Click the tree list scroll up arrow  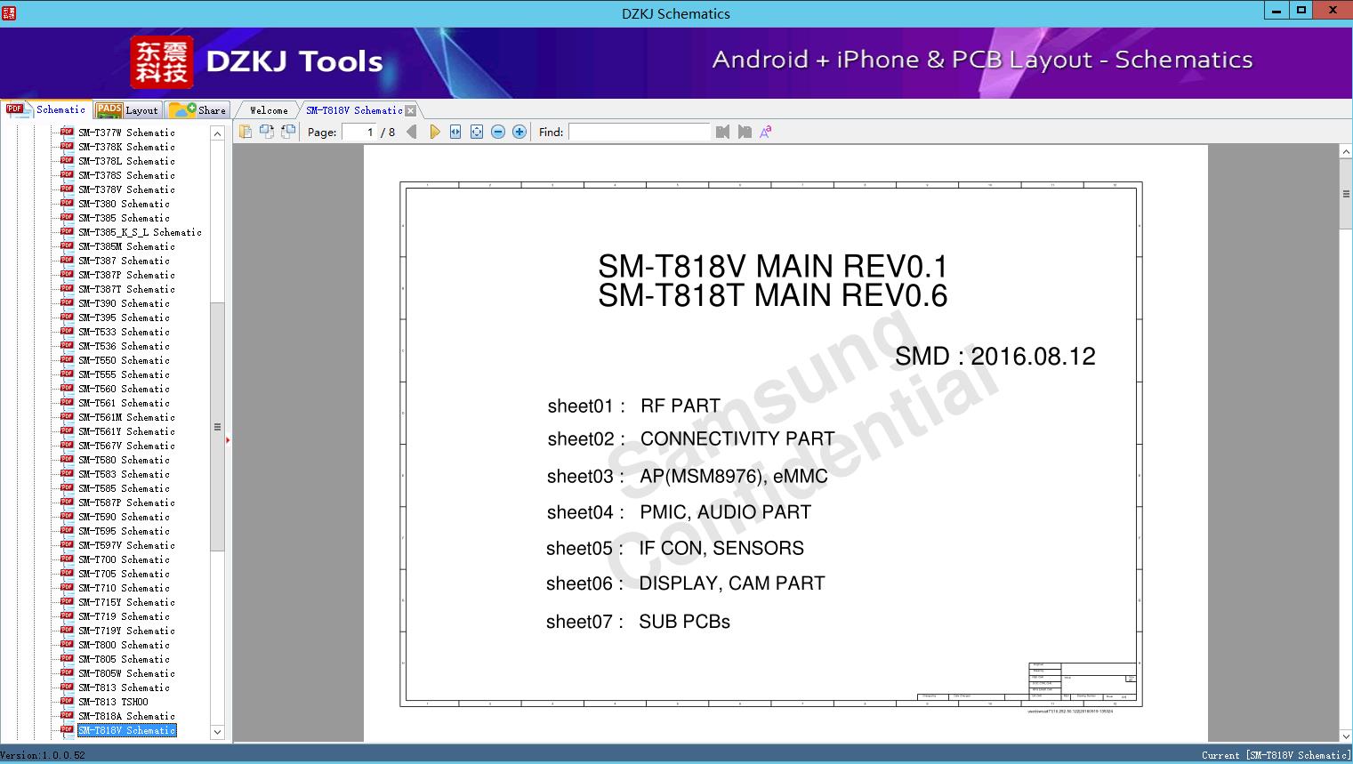tap(217, 133)
